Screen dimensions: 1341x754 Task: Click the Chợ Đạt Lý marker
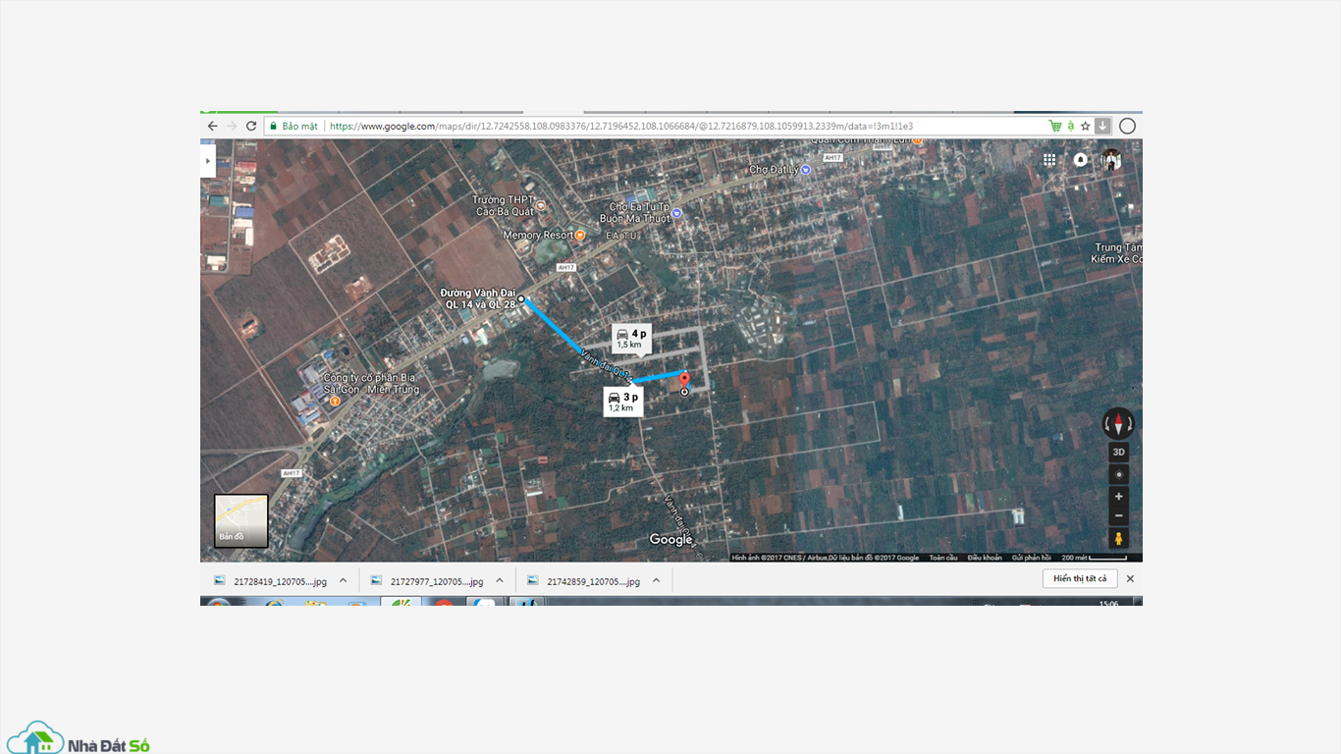(x=806, y=170)
